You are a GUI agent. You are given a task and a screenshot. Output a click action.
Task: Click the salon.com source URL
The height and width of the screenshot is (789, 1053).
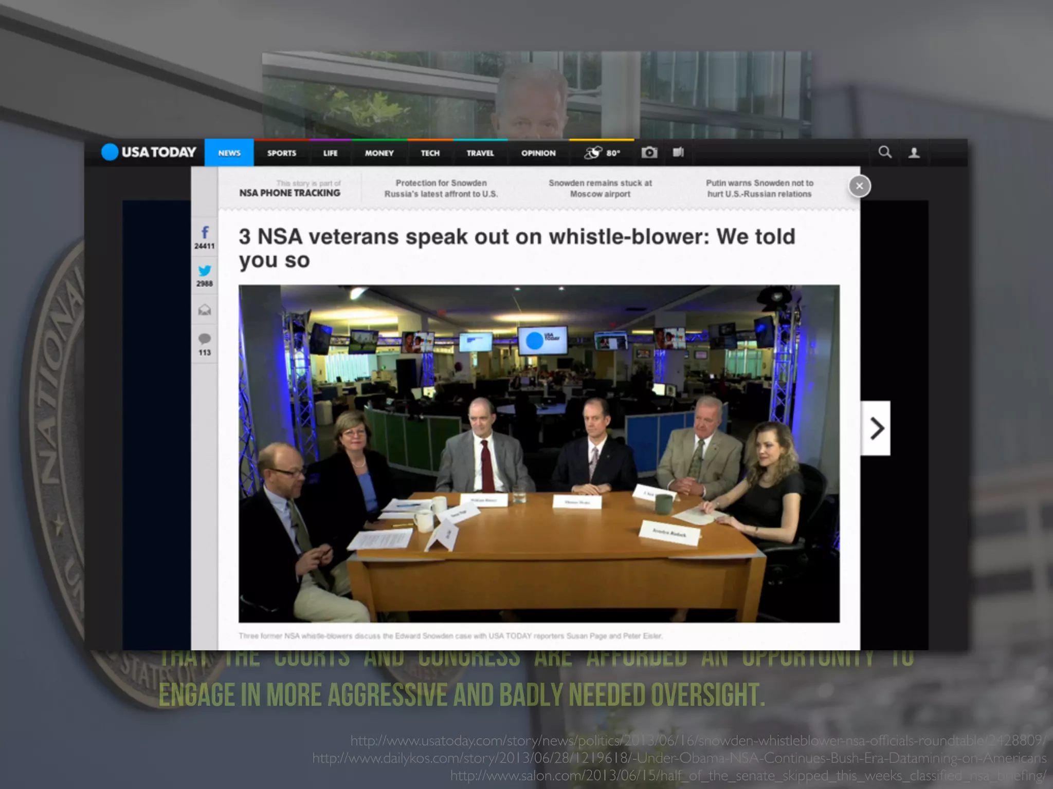tap(748, 775)
